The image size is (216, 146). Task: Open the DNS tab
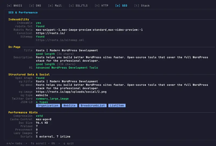pos(35,5)
